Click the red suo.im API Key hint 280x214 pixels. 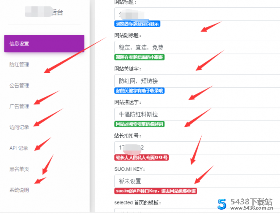tap(156, 191)
